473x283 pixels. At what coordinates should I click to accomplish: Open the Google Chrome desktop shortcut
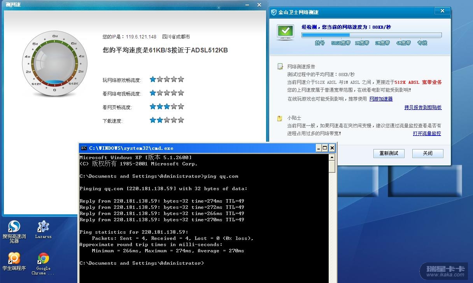43,264
